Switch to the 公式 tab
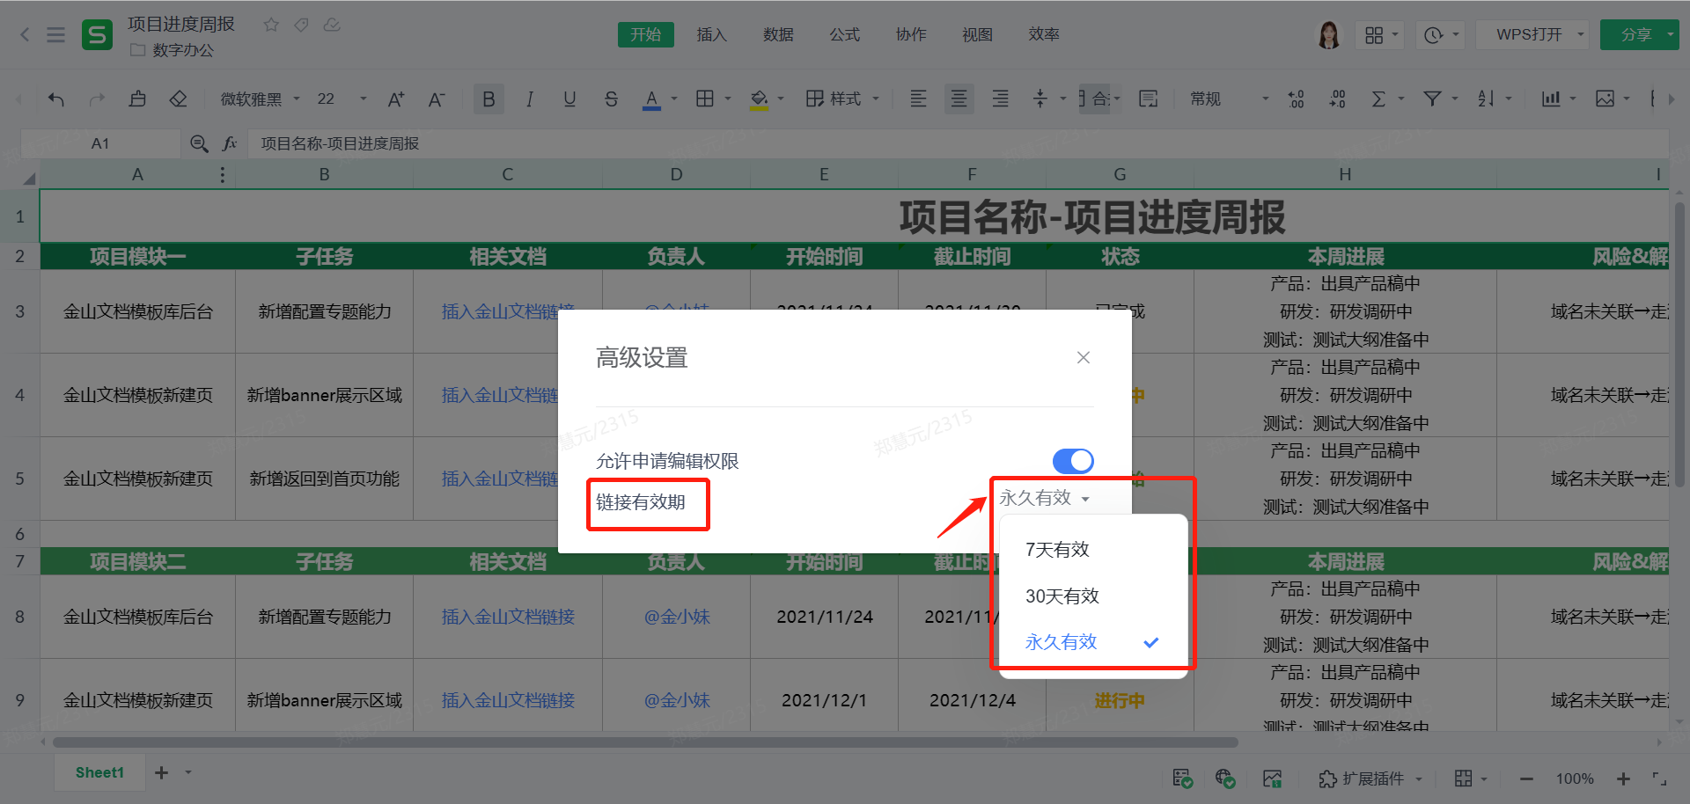This screenshot has height=804, width=1690. click(844, 34)
